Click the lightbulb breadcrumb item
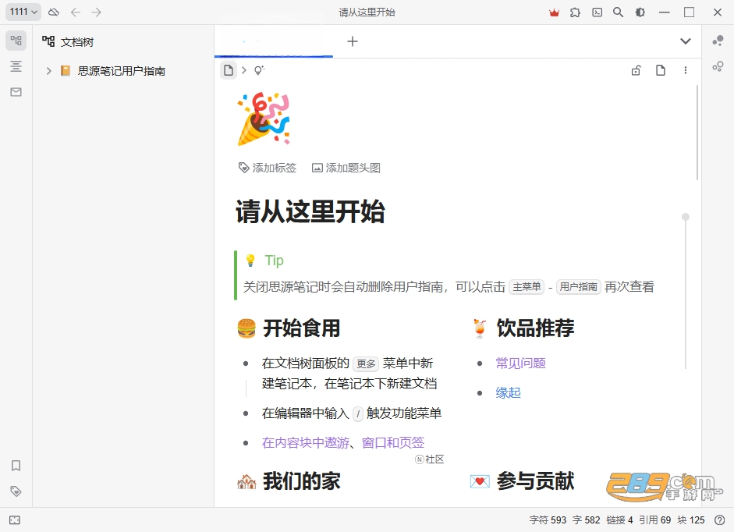 coord(259,70)
